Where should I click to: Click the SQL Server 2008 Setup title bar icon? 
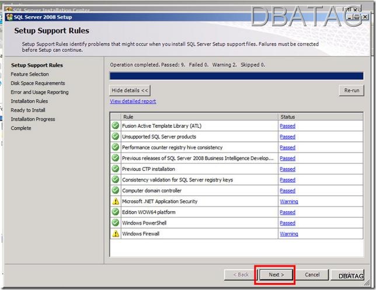(8, 16)
